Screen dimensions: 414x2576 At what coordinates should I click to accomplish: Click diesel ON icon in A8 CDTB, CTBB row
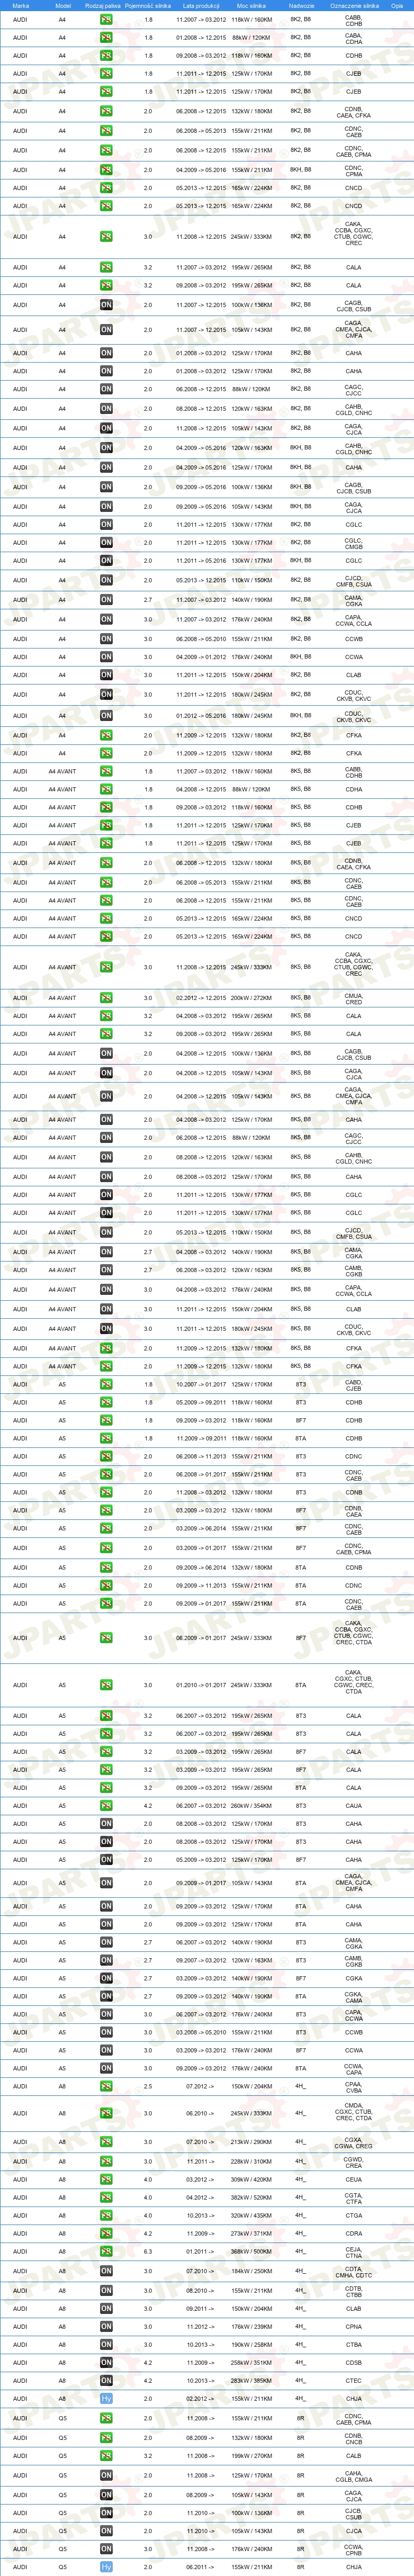point(106,2290)
